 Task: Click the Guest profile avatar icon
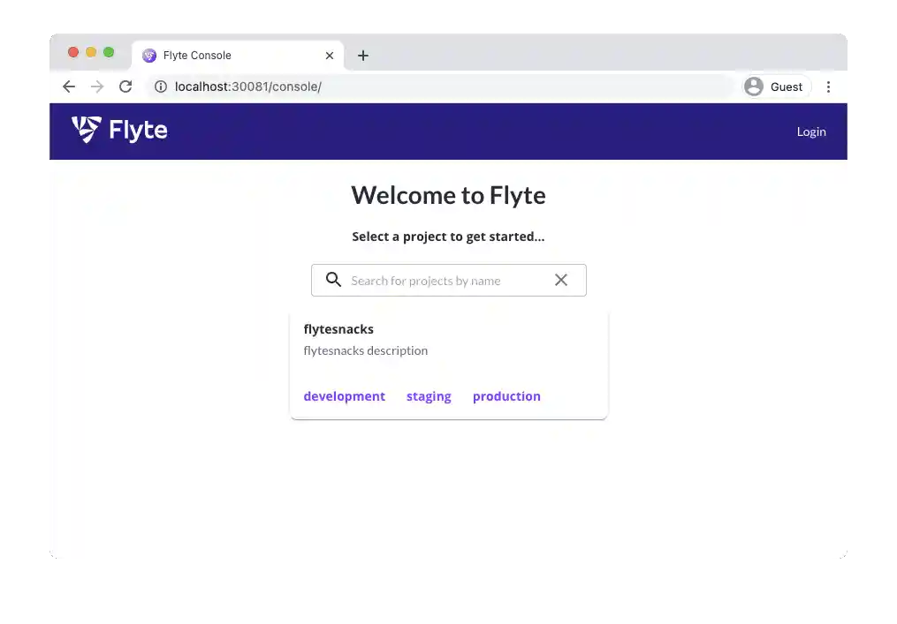(x=754, y=86)
